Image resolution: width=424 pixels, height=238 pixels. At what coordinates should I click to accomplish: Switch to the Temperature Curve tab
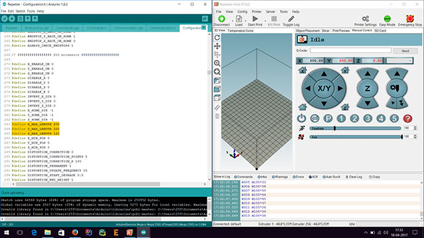pyautogui.click(x=240, y=31)
